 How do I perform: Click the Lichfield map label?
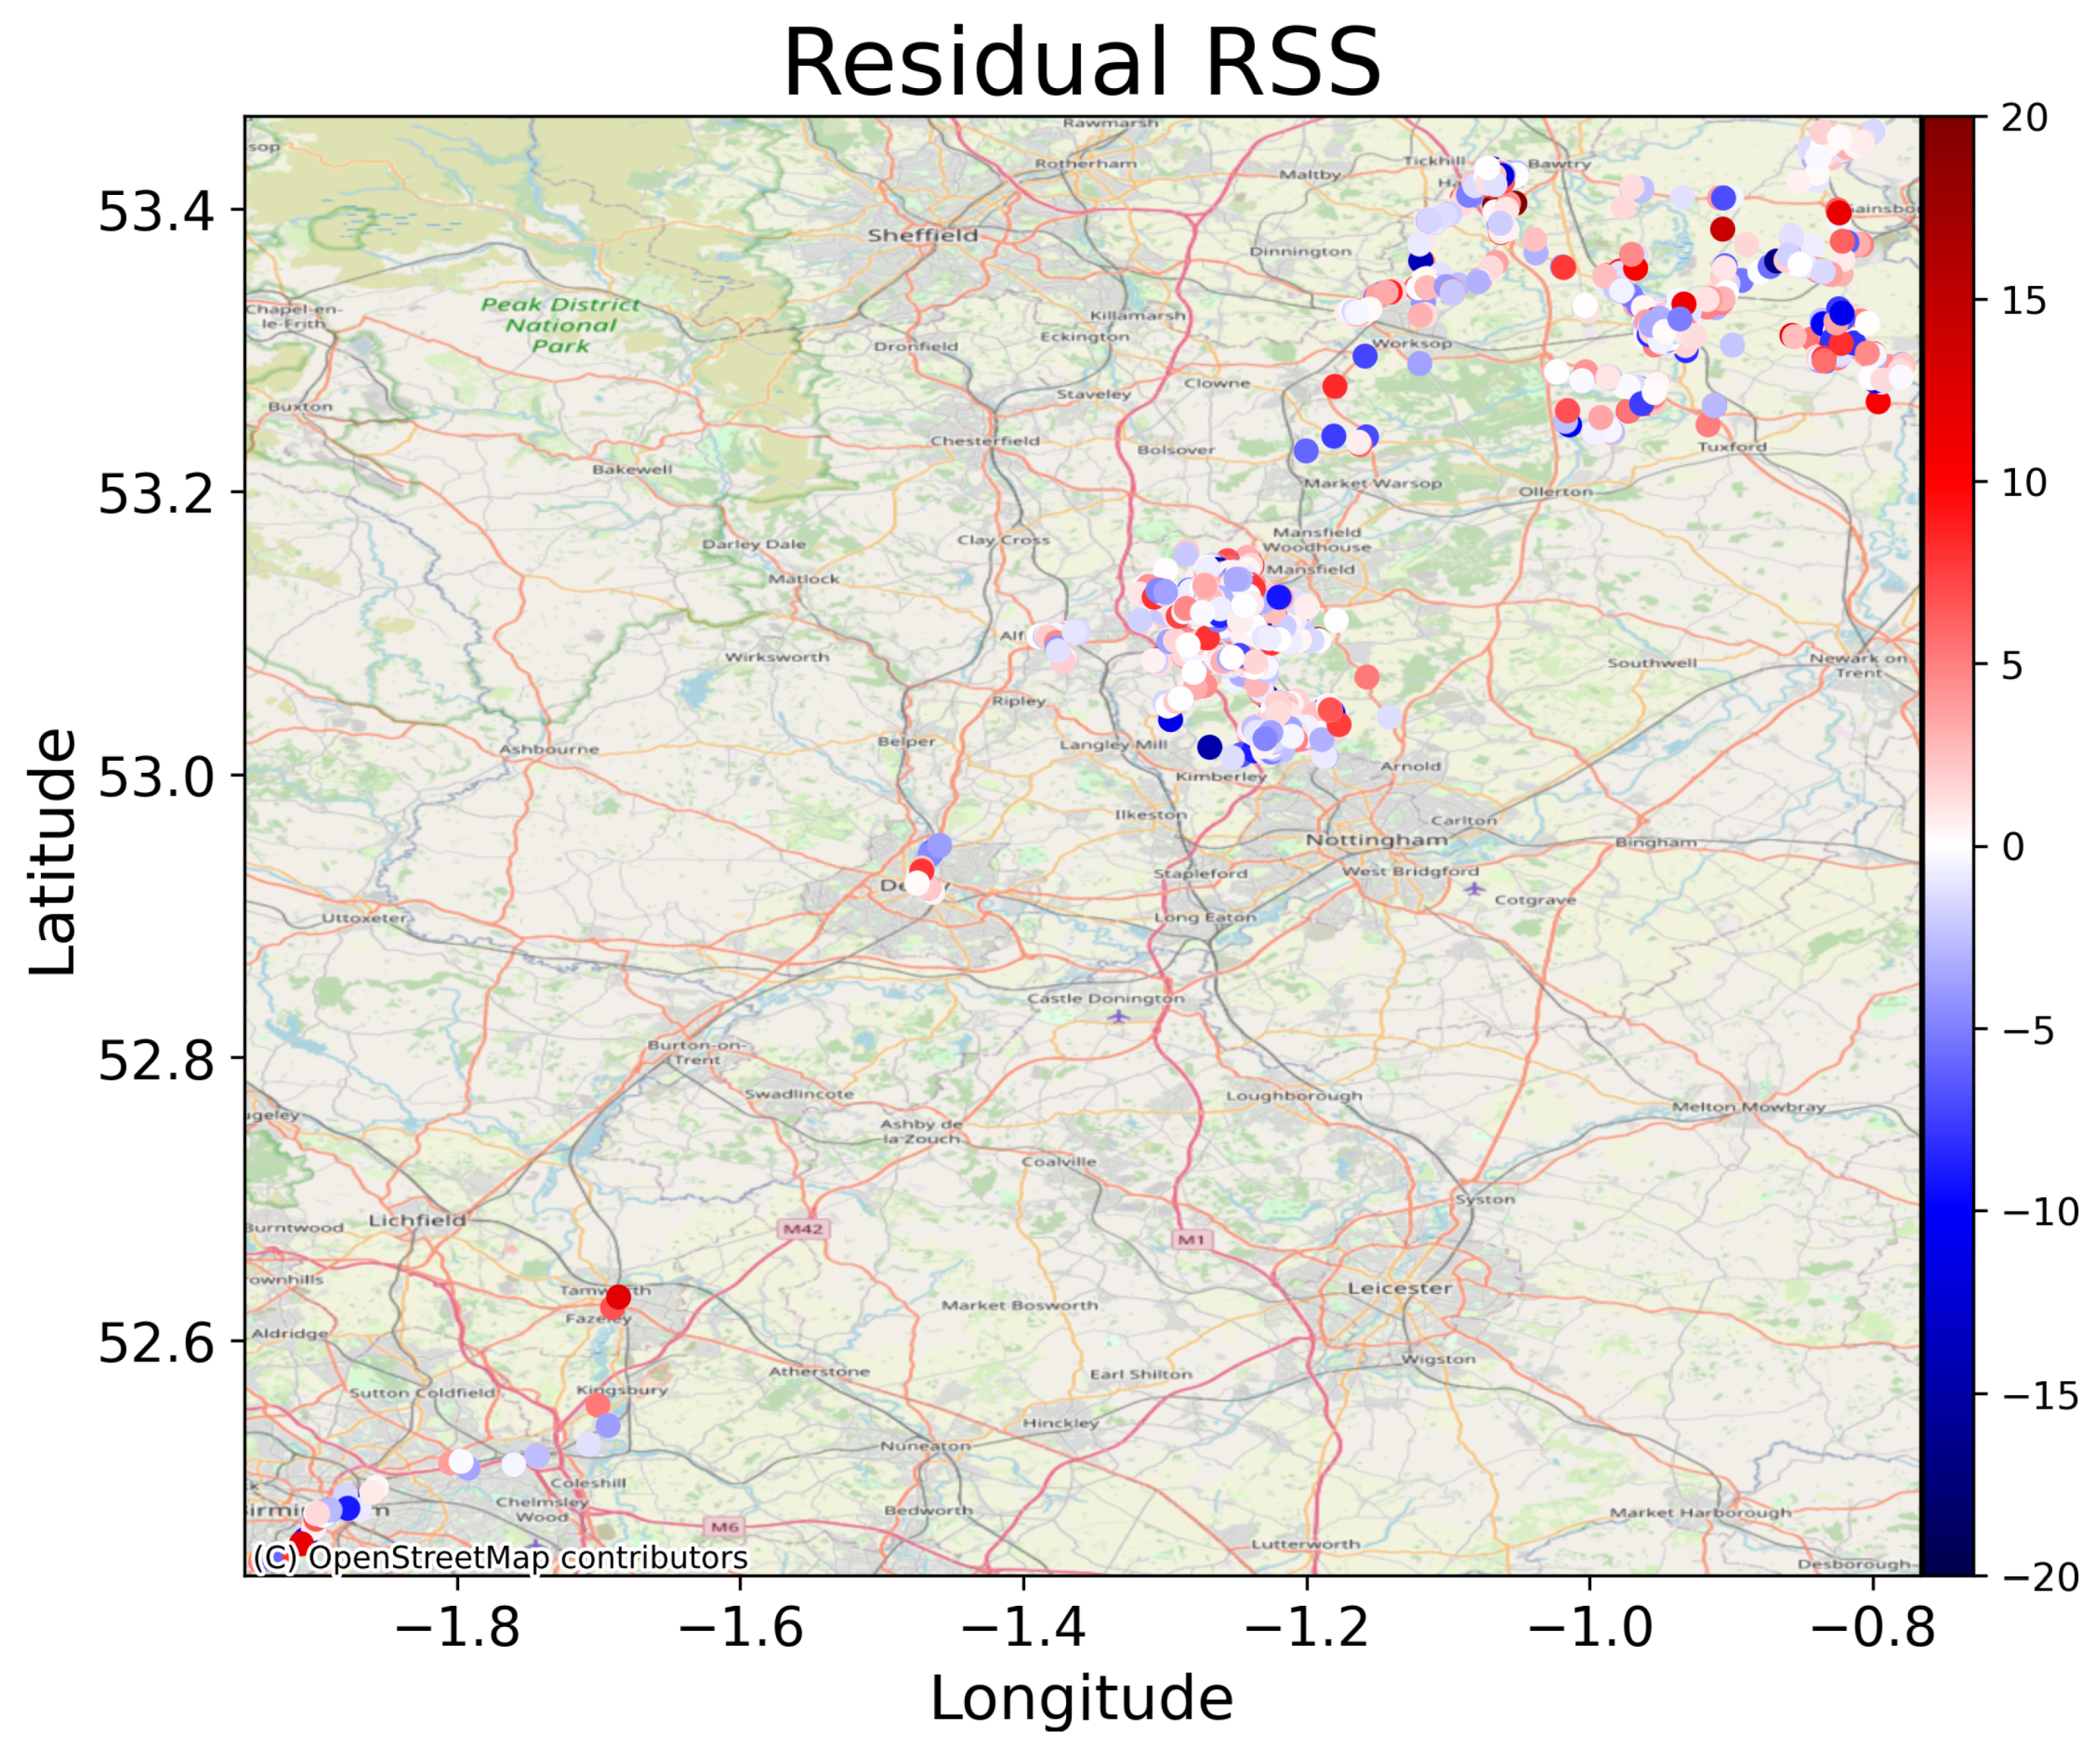click(417, 1220)
